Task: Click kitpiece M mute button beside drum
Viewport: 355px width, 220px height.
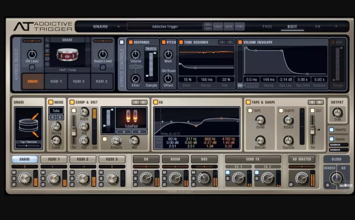Action: coord(47,59)
